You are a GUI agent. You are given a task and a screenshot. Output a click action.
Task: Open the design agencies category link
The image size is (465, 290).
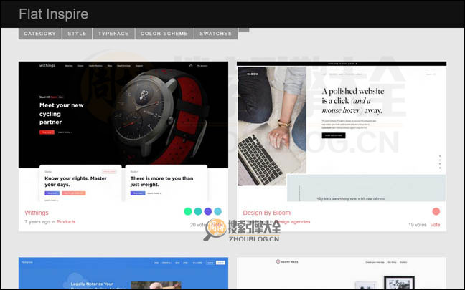point(293,222)
